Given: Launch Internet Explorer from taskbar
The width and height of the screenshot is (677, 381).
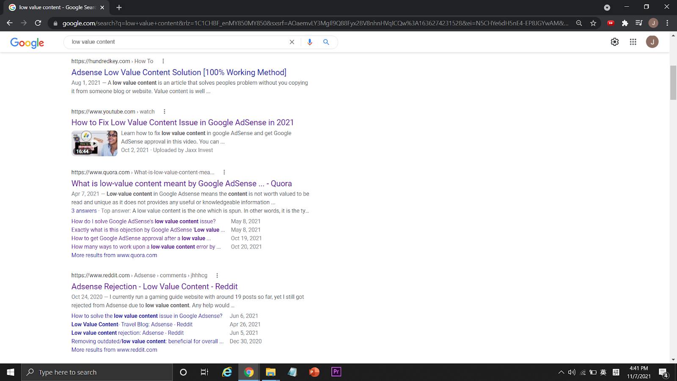Looking at the screenshot, I should [227, 372].
